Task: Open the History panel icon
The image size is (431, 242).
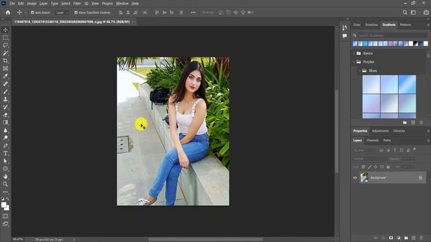Action: 345,28
